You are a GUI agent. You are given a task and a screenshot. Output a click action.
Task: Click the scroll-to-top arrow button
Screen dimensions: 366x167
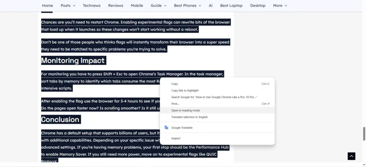(x=351, y=156)
